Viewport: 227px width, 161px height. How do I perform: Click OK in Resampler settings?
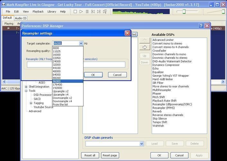coord(93,75)
